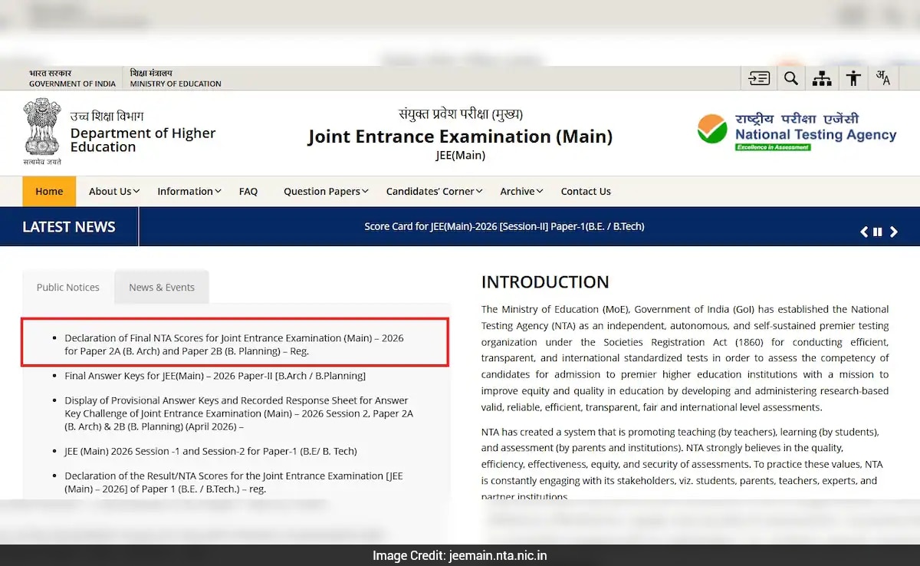Click the language switch icon
This screenshot has width=920, height=566.
click(883, 78)
